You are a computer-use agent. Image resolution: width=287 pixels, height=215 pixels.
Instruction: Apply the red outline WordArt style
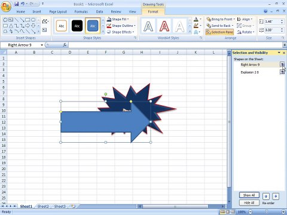(164, 26)
